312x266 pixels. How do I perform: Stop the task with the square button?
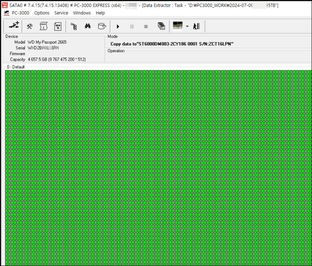coord(146,26)
